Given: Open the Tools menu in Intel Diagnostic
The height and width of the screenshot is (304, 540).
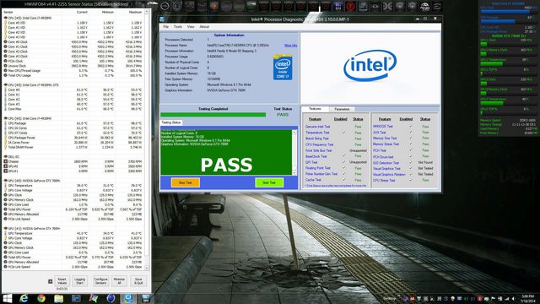Looking at the screenshot, I should click(178, 26).
